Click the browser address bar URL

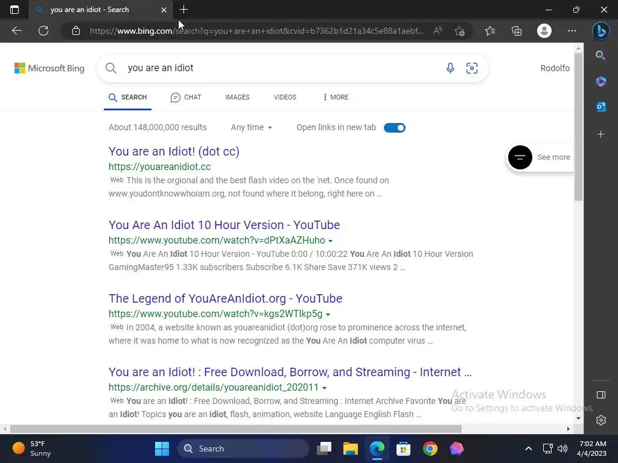pyautogui.click(x=256, y=31)
